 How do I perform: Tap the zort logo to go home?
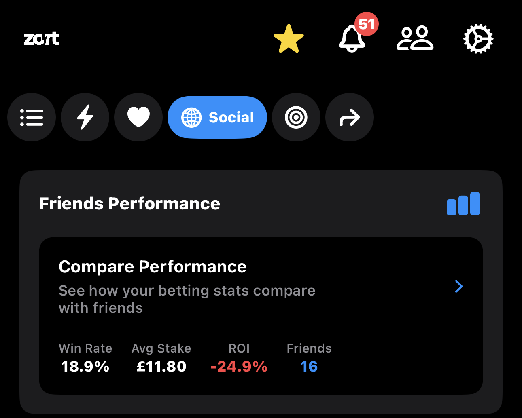tap(42, 39)
